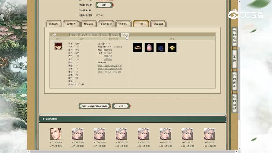Open the ¥45000.00 recommended character portrait

[x=209, y=134]
